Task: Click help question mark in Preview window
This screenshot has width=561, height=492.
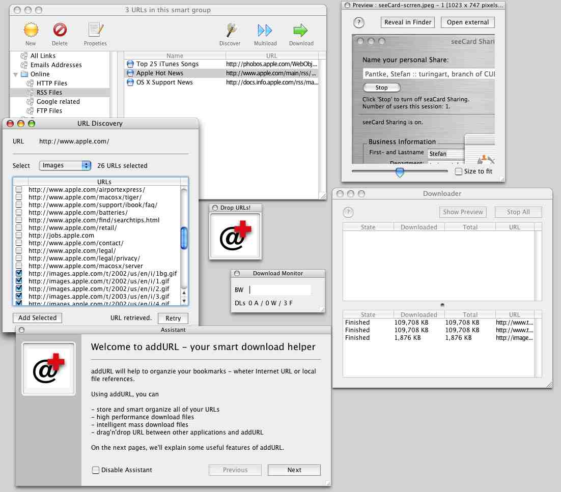Action: (x=358, y=22)
